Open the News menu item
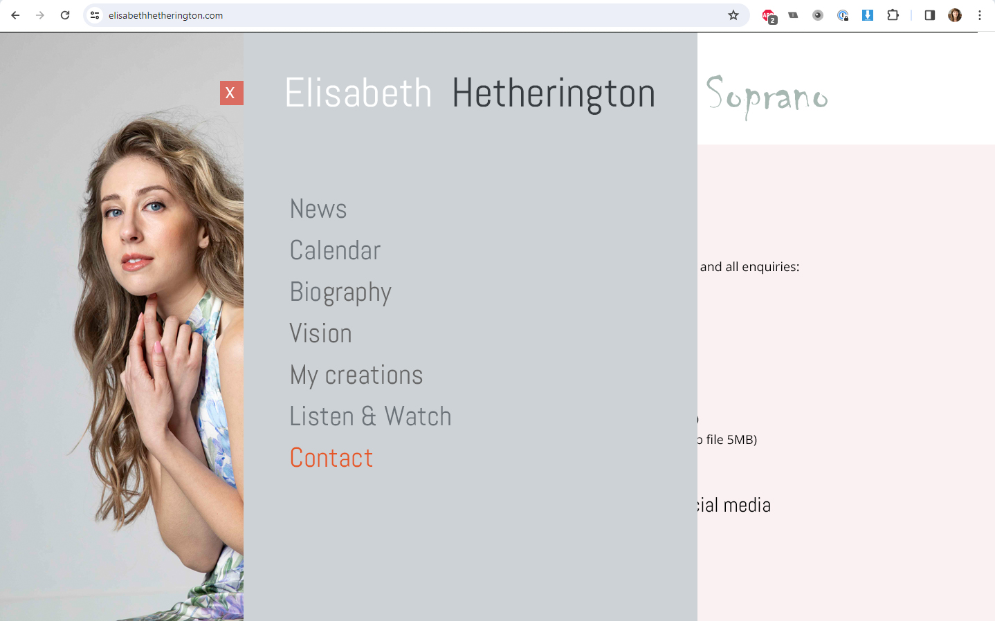This screenshot has width=995, height=621. (x=318, y=209)
